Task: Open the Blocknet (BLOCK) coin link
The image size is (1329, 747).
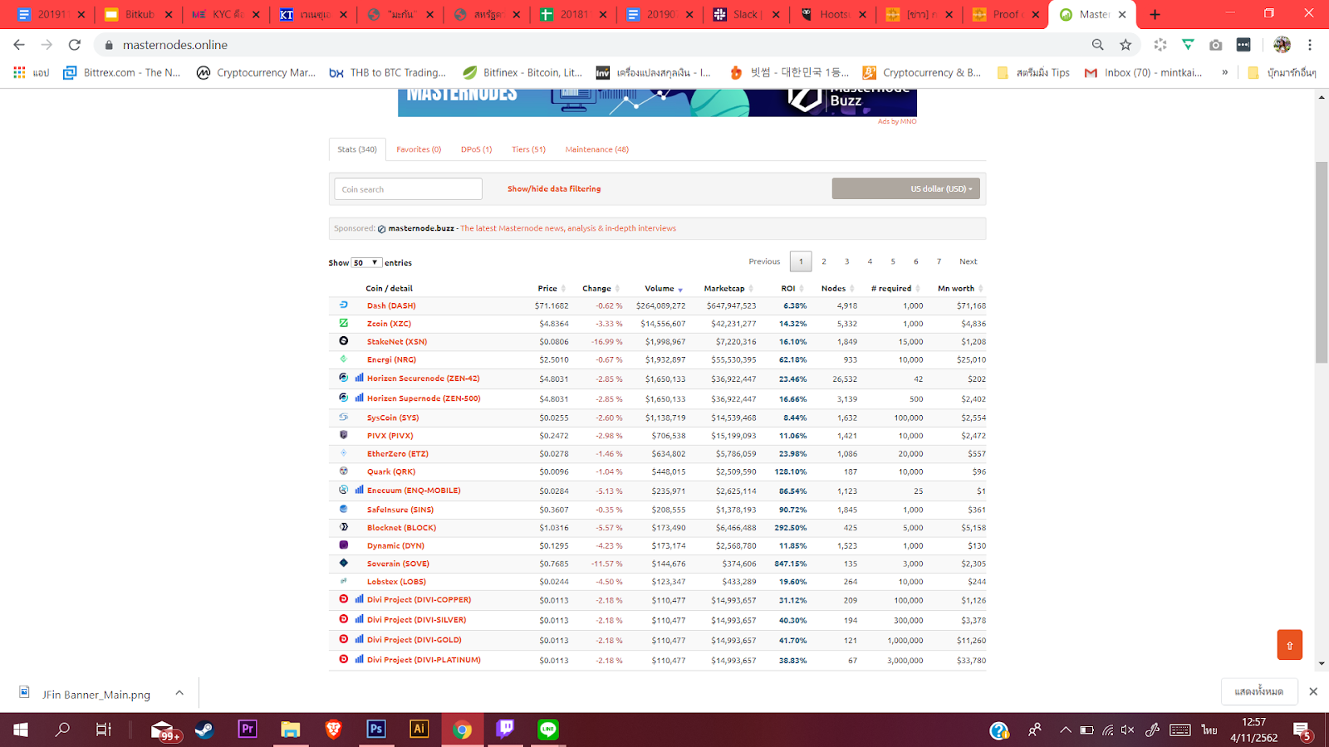Action: pos(401,528)
